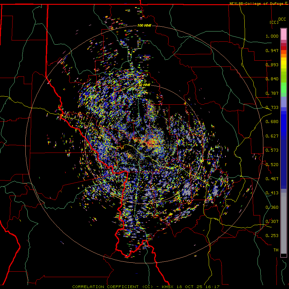
Task: Click the [CC] units label above the legend
Action: 274,22
